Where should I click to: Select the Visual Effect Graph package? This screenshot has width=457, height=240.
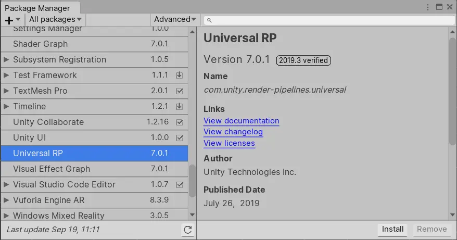[94, 169]
